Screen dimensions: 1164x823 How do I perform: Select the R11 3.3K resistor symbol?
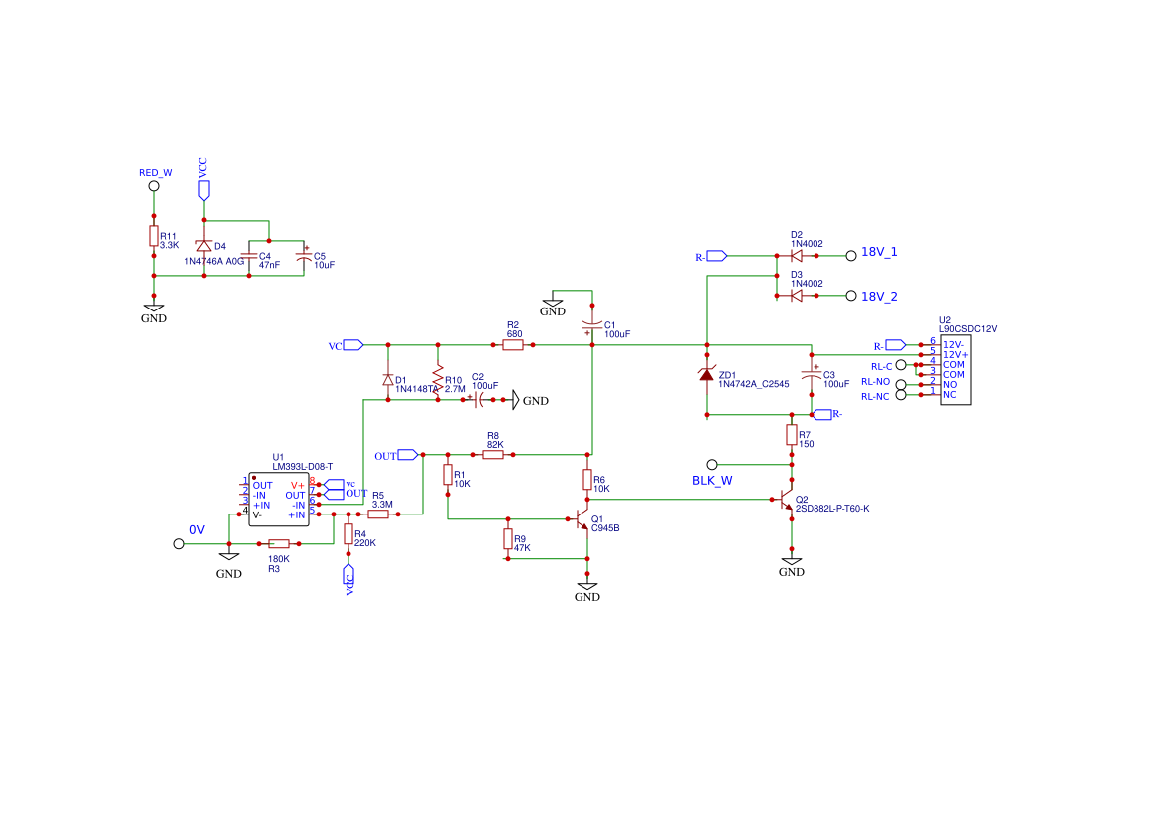pos(154,236)
